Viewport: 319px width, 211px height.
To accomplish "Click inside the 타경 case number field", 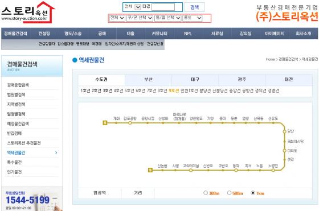I will [x=163, y=7].
